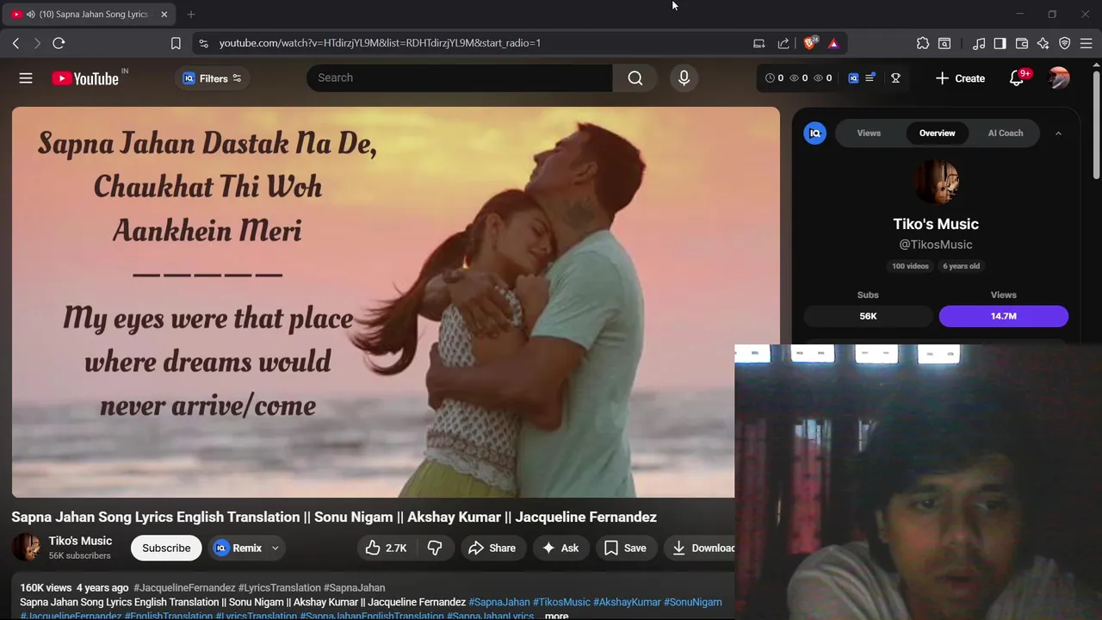Open Brave Wallet icon
The image size is (1102, 620).
(1022, 43)
